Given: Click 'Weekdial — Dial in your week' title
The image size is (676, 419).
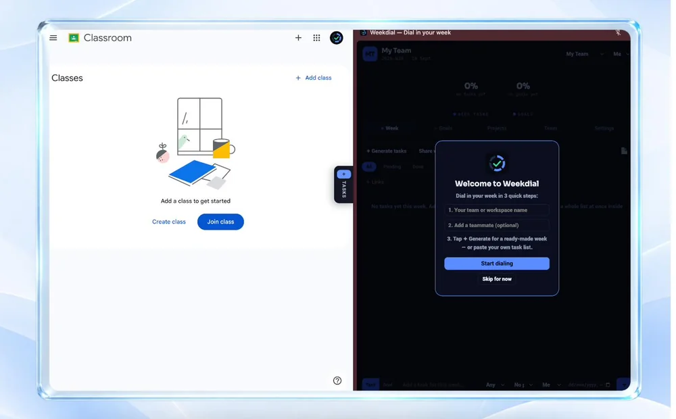Looking at the screenshot, I should coord(410,32).
